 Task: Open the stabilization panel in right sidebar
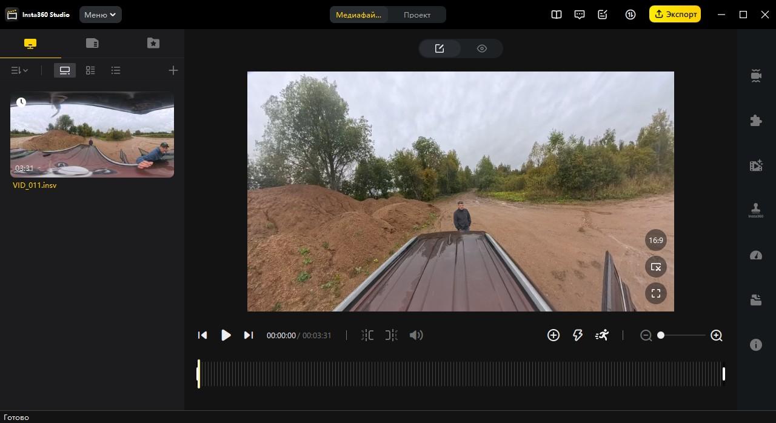[756, 76]
